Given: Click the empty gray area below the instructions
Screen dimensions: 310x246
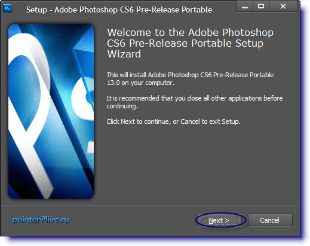Looking at the screenshot, I should 196,163.
